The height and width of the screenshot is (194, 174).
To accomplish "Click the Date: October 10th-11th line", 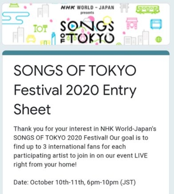I will (75, 182).
